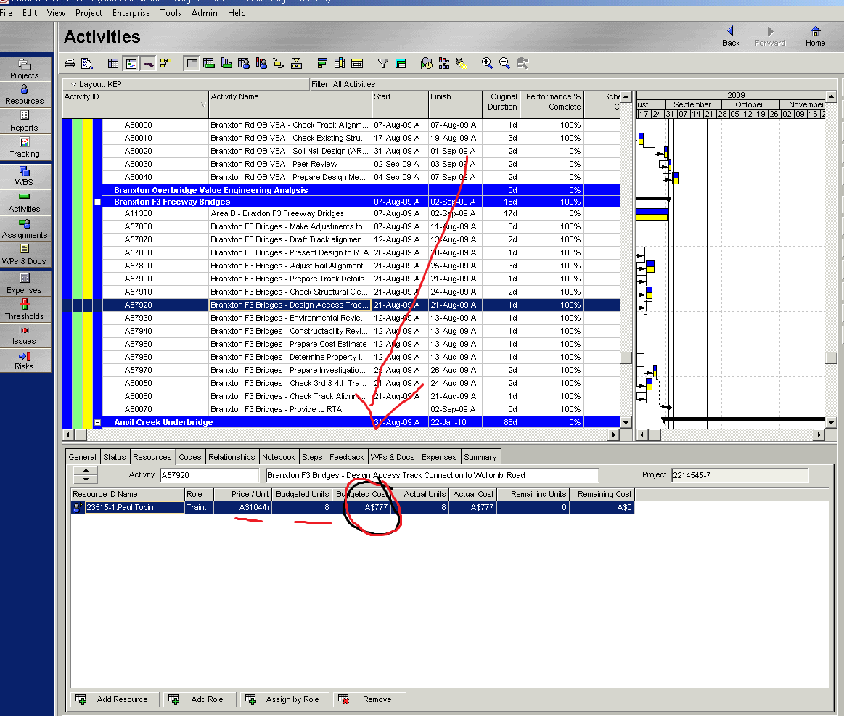
Task: Open the Schedule project icon
Action: (x=426, y=64)
